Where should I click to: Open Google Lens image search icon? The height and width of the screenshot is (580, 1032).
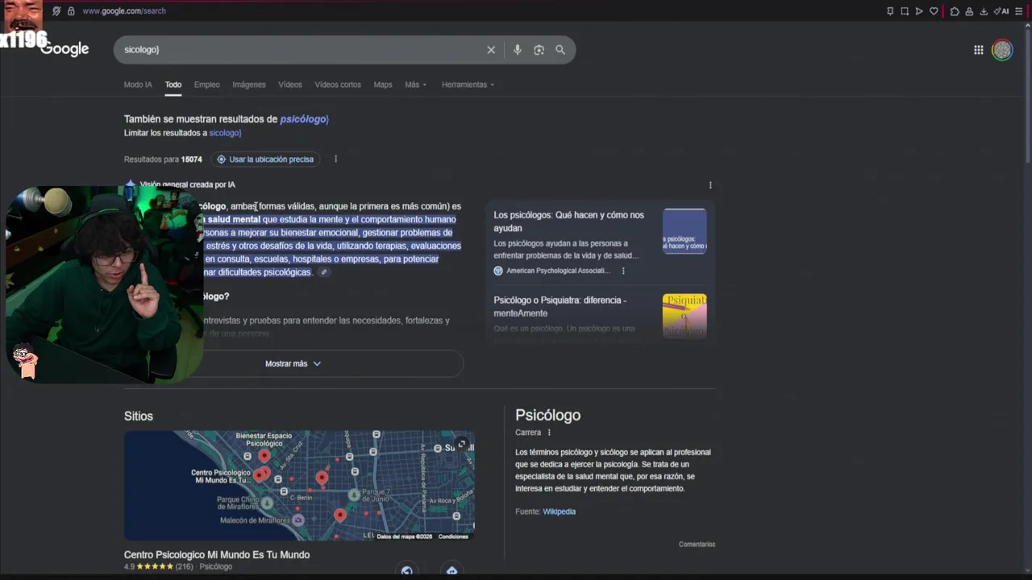[539, 50]
